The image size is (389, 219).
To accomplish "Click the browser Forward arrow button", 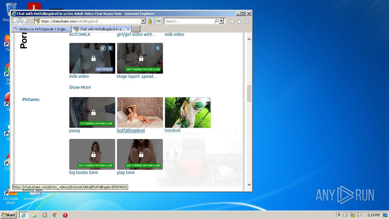I will click(24, 21).
